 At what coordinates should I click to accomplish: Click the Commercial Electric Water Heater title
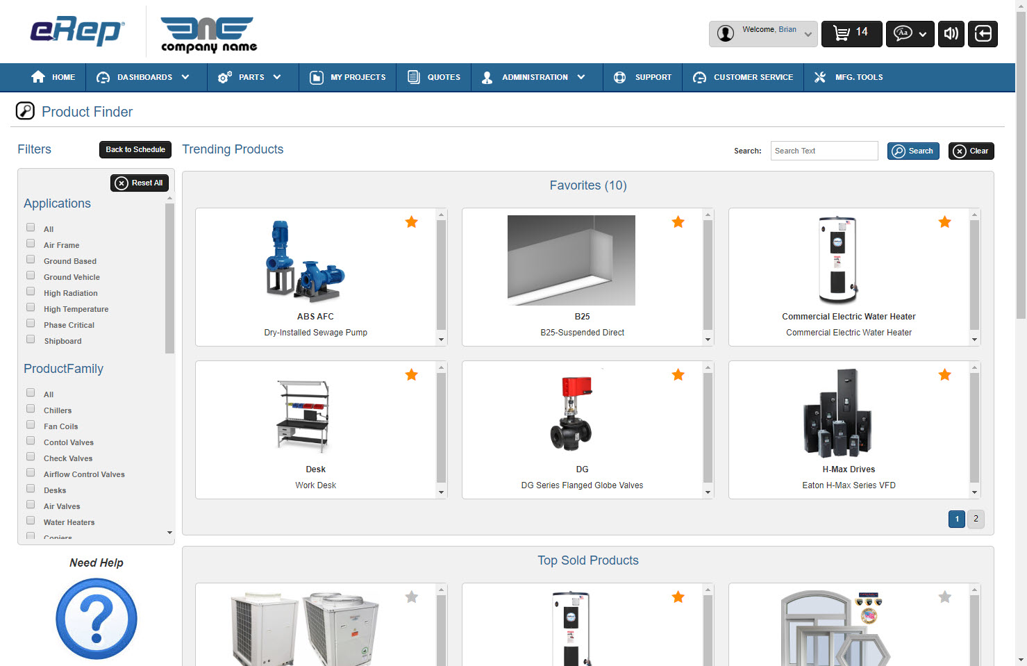(x=849, y=317)
